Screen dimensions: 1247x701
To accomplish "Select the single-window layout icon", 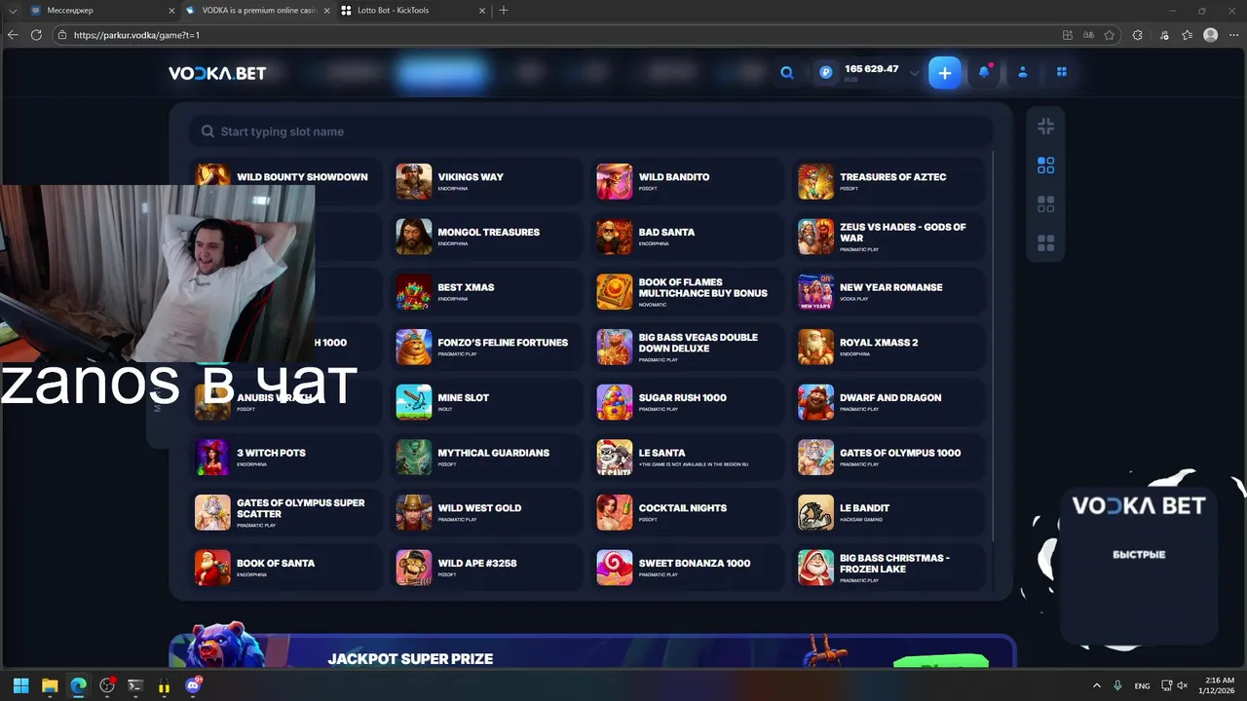I will (x=1045, y=166).
